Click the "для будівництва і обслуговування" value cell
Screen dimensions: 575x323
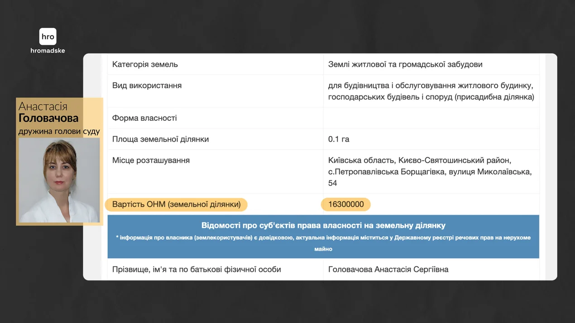(x=431, y=91)
